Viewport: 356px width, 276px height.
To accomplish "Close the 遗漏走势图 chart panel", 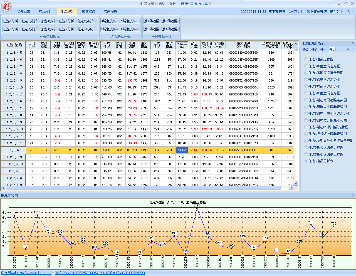I will 353,196.
